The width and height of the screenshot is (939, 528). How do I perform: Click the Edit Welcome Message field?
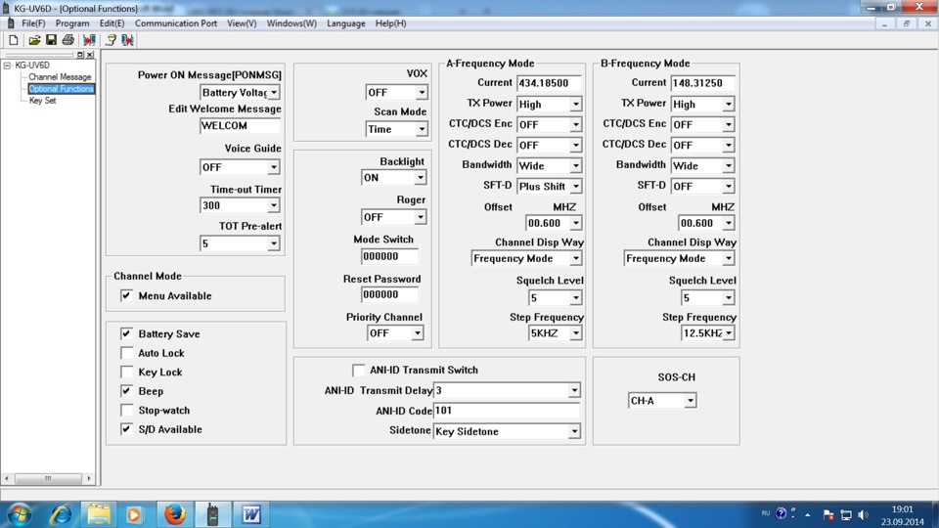pos(240,126)
